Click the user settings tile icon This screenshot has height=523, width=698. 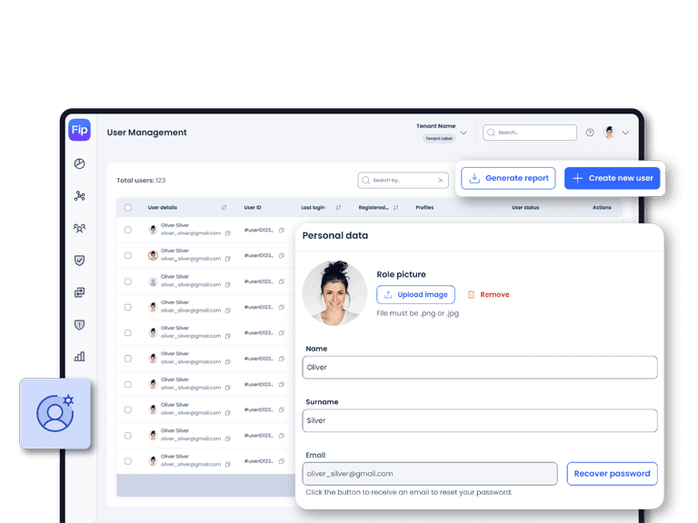pos(55,413)
